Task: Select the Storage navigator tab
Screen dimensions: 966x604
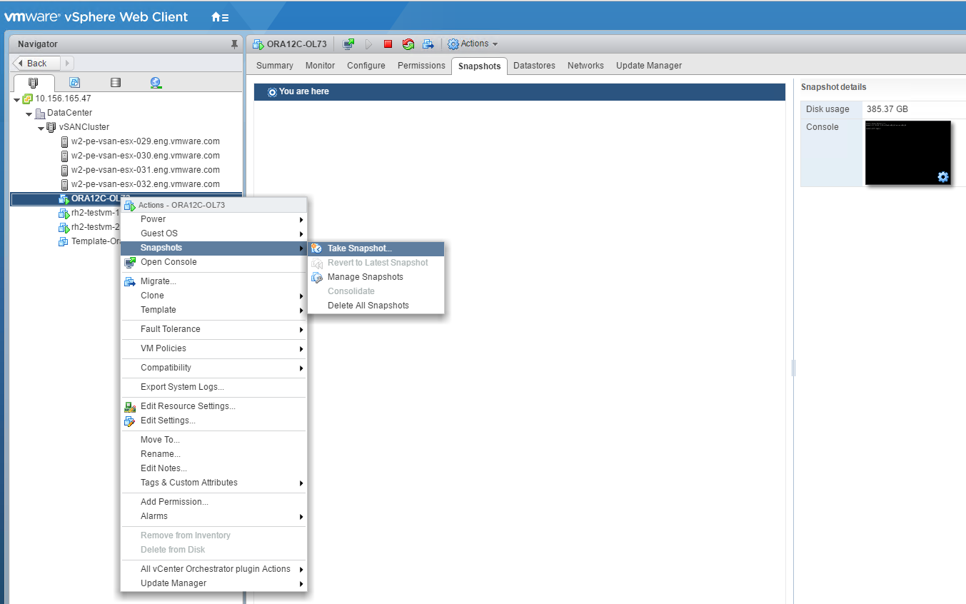Action: click(116, 83)
